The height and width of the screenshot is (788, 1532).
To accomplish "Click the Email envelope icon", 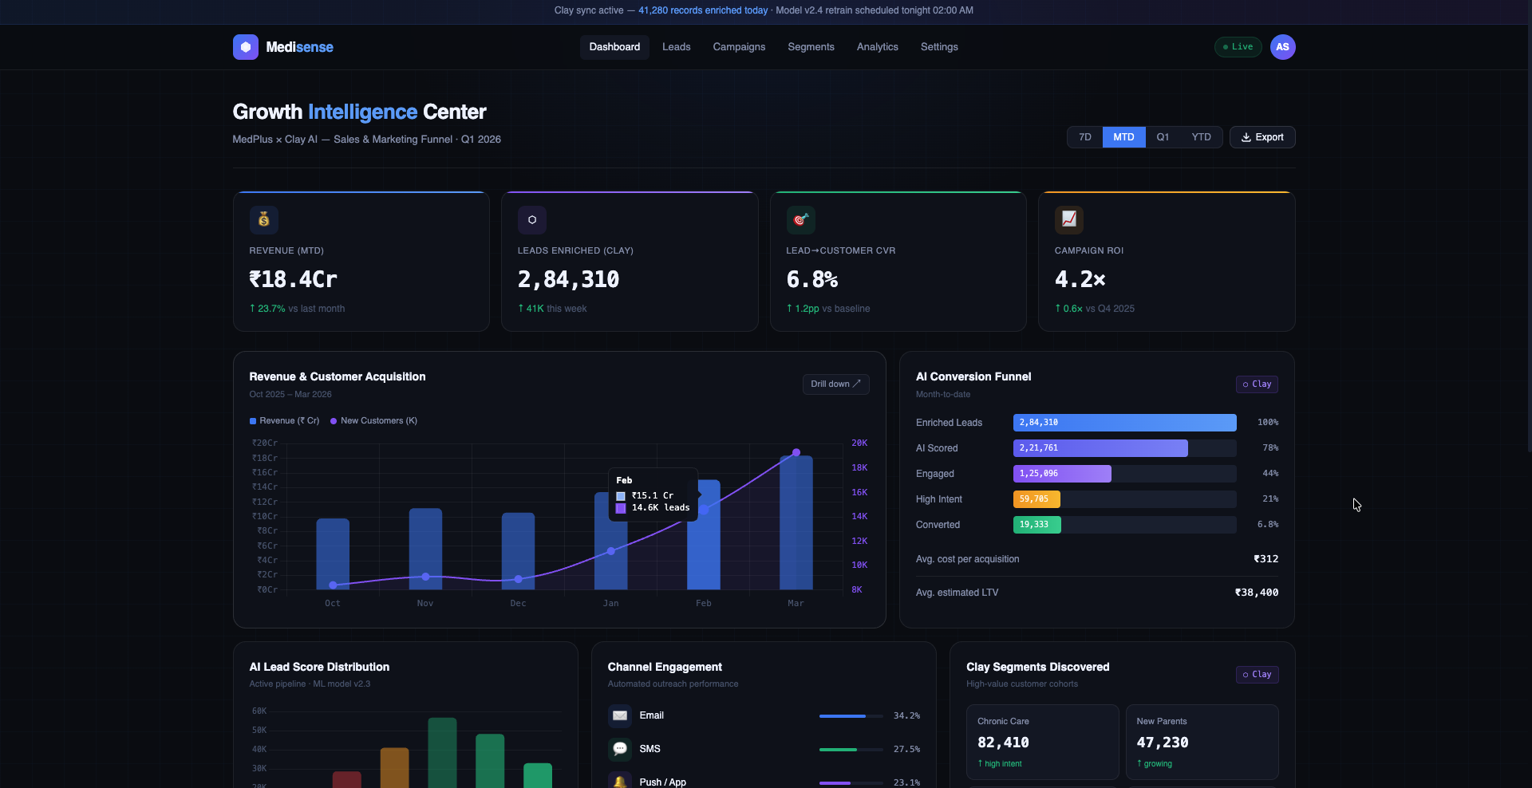I will [x=620, y=715].
